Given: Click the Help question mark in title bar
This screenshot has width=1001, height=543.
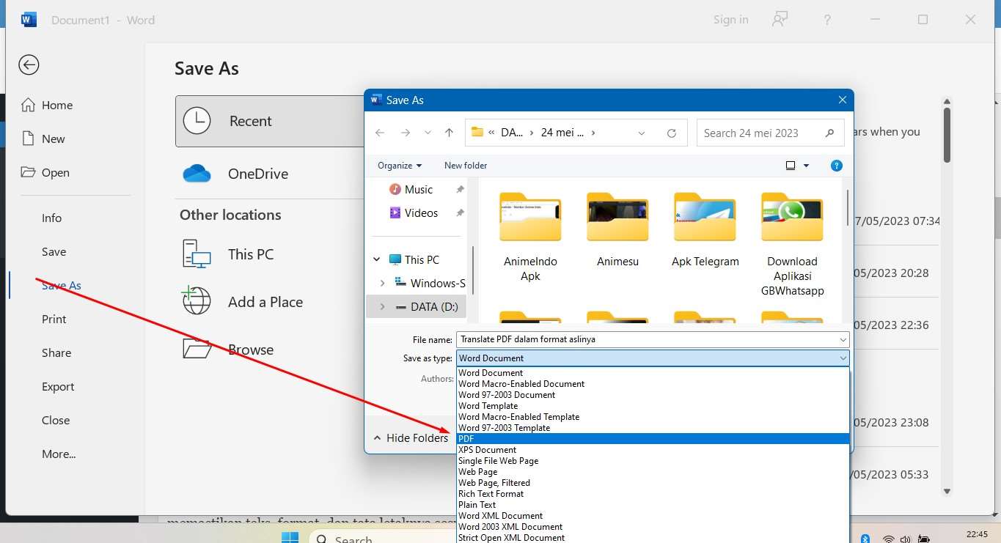Looking at the screenshot, I should (827, 20).
